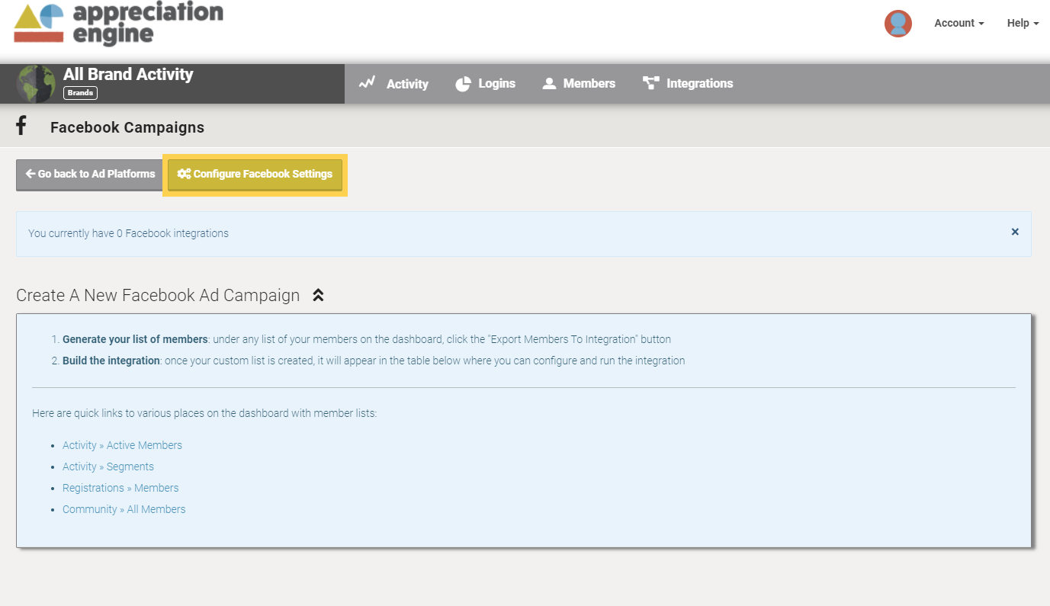Screen dimensions: 1050x606
Task: Click the All Brand Activity globe thumbnail
Action: tap(36, 84)
